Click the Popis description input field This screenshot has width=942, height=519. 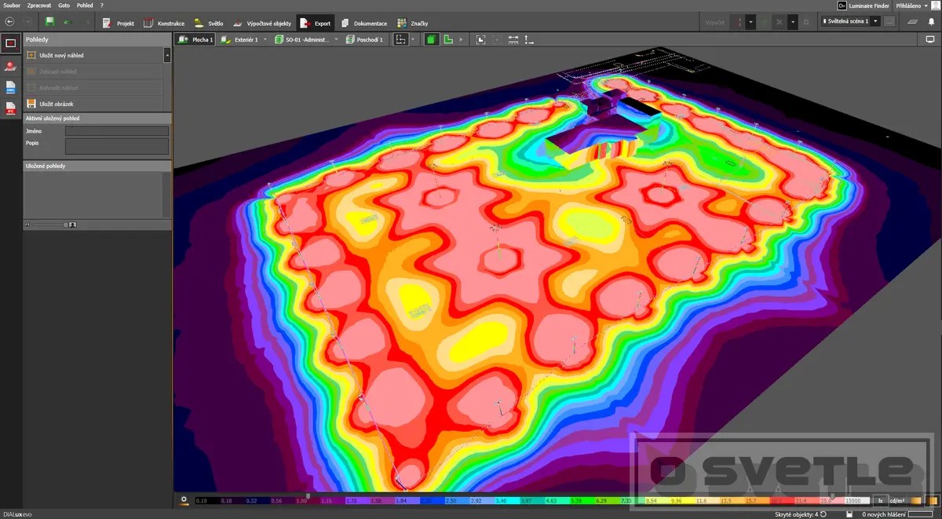click(x=117, y=146)
